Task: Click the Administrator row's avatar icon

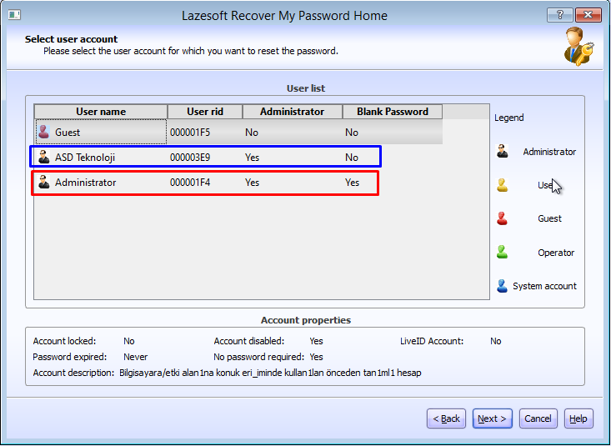Action: [44, 182]
